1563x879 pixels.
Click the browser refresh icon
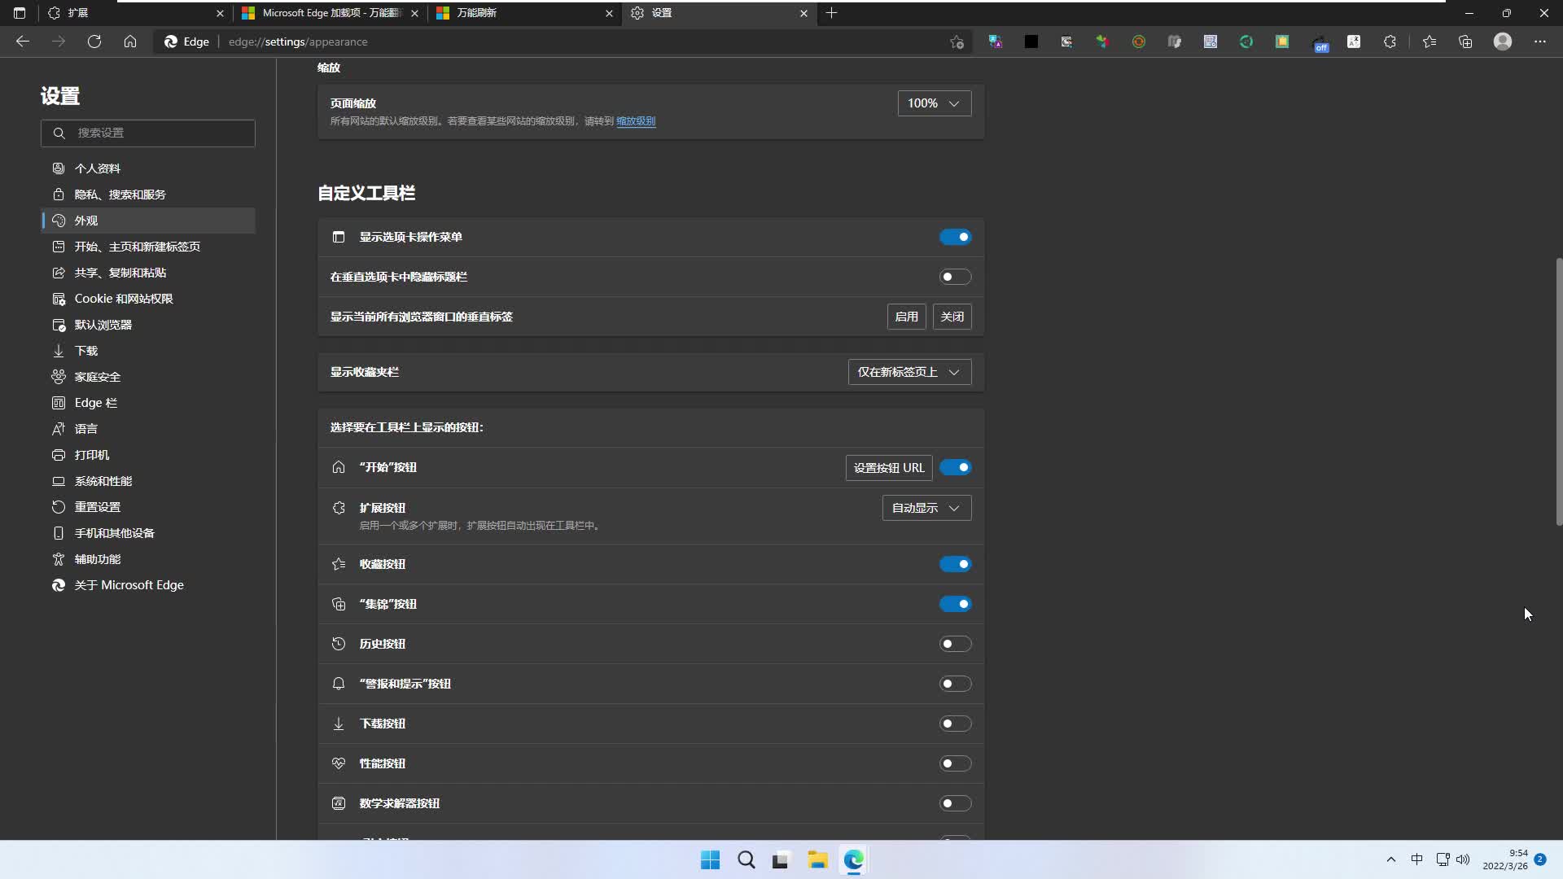coord(94,42)
